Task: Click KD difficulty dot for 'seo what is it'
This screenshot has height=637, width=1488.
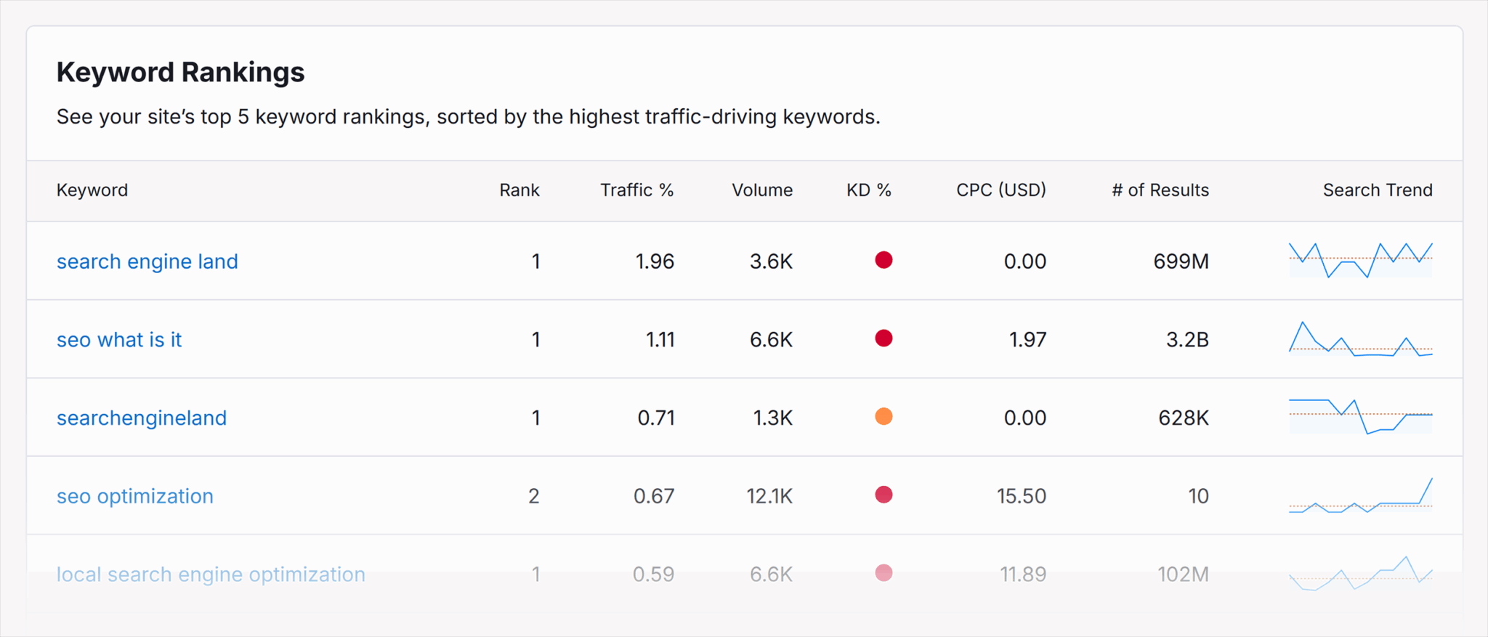Action: pyautogui.click(x=883, y=338)
